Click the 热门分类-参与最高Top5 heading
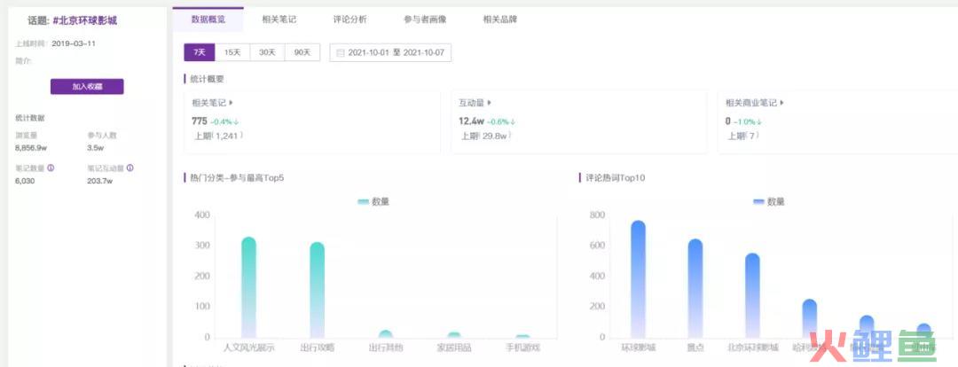The width and height of the screenshot is (958, 367). 237,177
